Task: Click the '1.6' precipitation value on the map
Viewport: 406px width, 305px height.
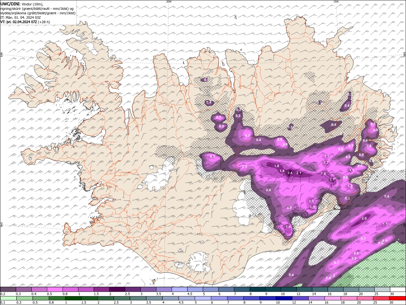Action: pos(323,174)
